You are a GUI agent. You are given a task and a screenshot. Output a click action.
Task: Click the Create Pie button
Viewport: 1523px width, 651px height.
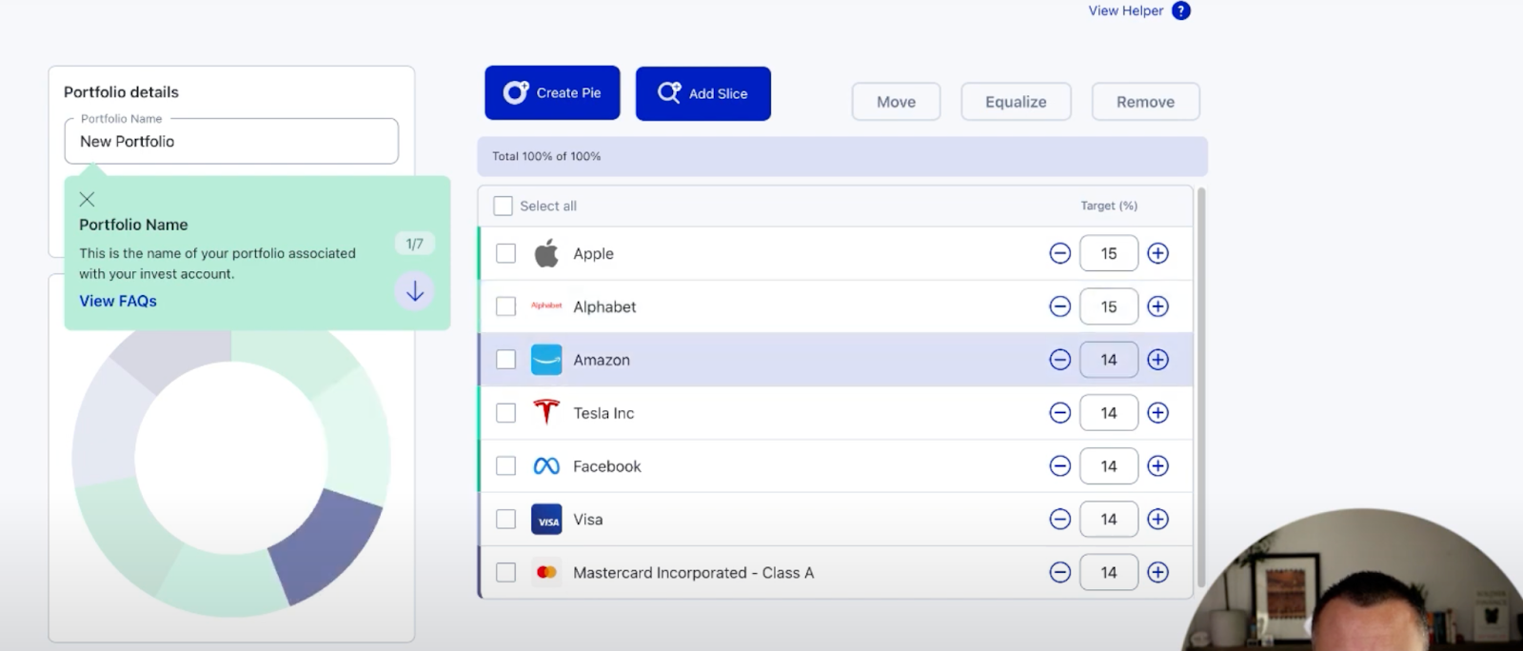tap(552, 93)
